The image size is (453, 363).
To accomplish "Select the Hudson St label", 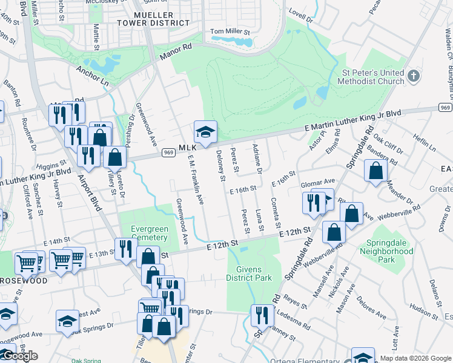I will coord(424,312).
